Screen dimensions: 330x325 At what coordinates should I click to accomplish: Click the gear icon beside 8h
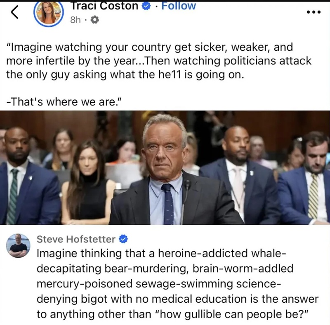[x=94, y=20]
